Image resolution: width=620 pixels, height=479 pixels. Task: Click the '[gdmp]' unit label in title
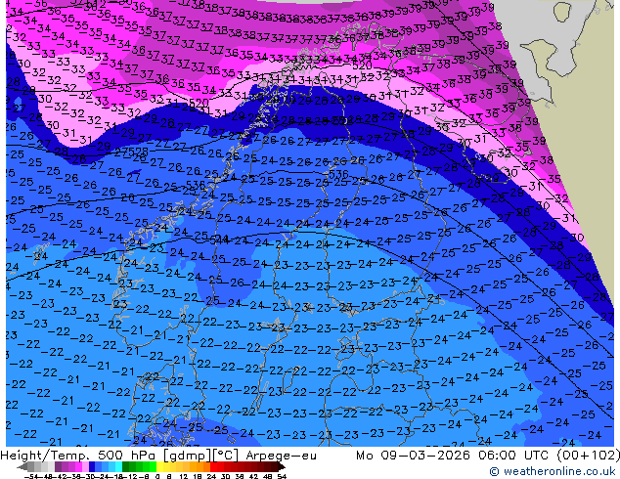(188, 456)
